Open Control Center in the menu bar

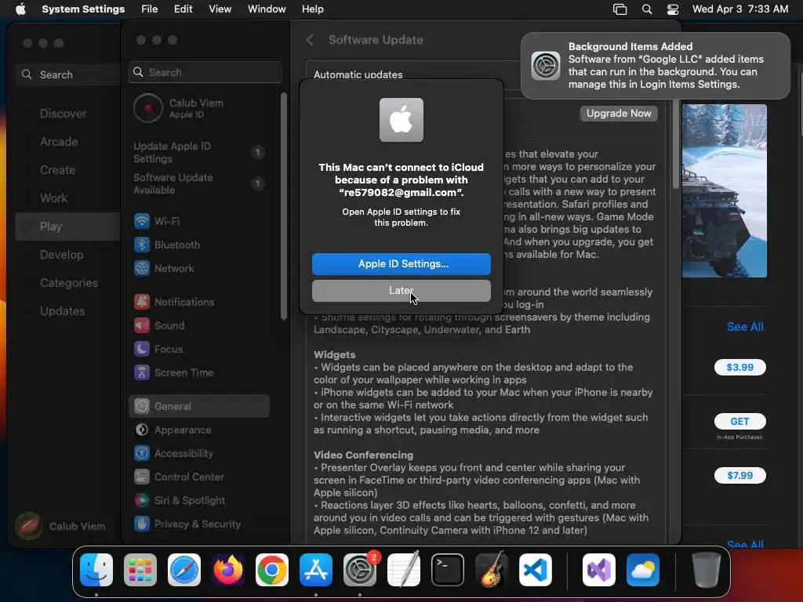tap(672, 9)
